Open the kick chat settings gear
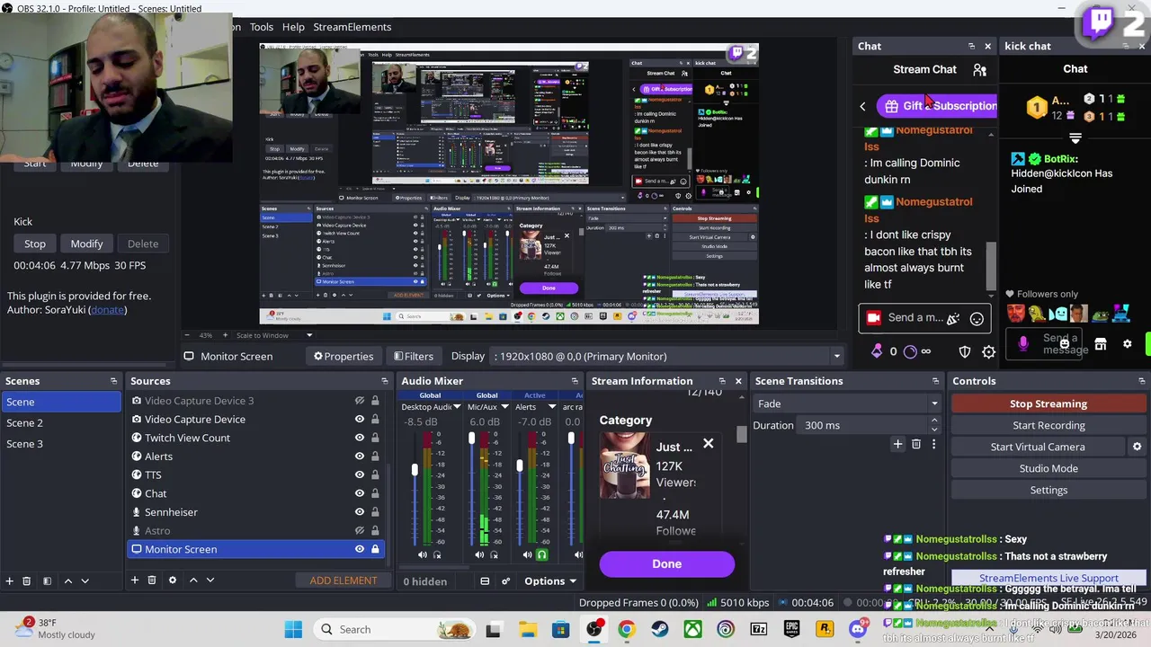 1127,344
